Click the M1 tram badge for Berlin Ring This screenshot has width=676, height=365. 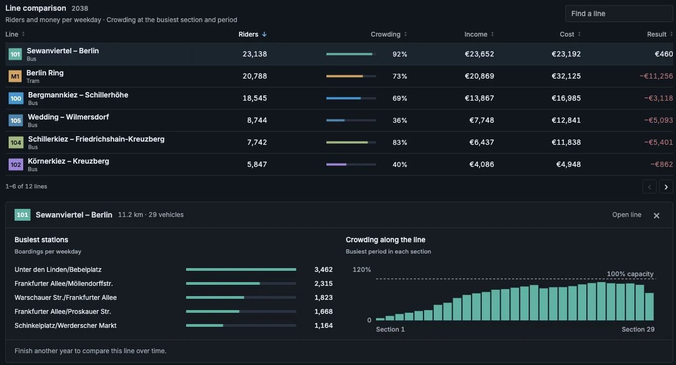(x=15, y=76)
